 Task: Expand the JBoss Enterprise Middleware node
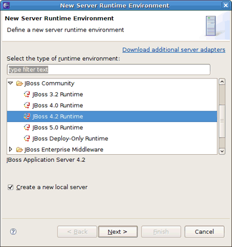(x=10, y=149)
